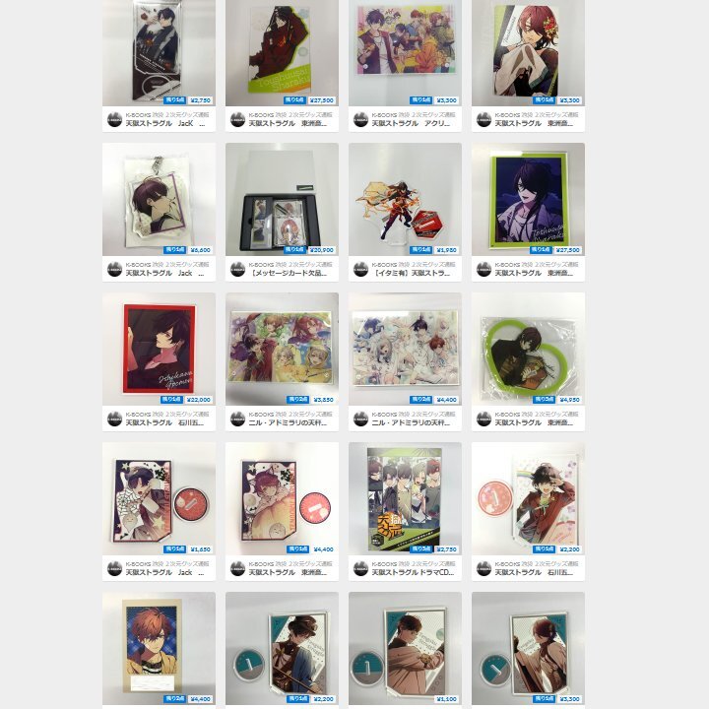Open 【イタミ有】天獄ストラ product title link
The width and height of the screenshot is (709, 709).
411,273
